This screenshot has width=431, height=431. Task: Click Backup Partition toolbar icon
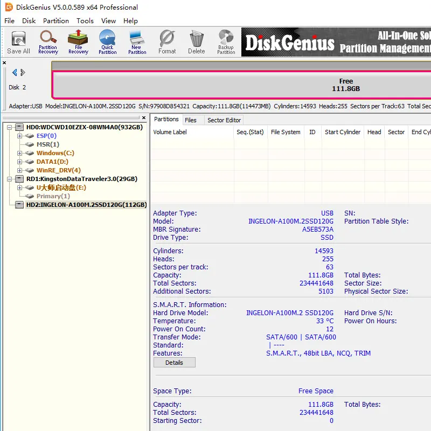click(226, 42)
